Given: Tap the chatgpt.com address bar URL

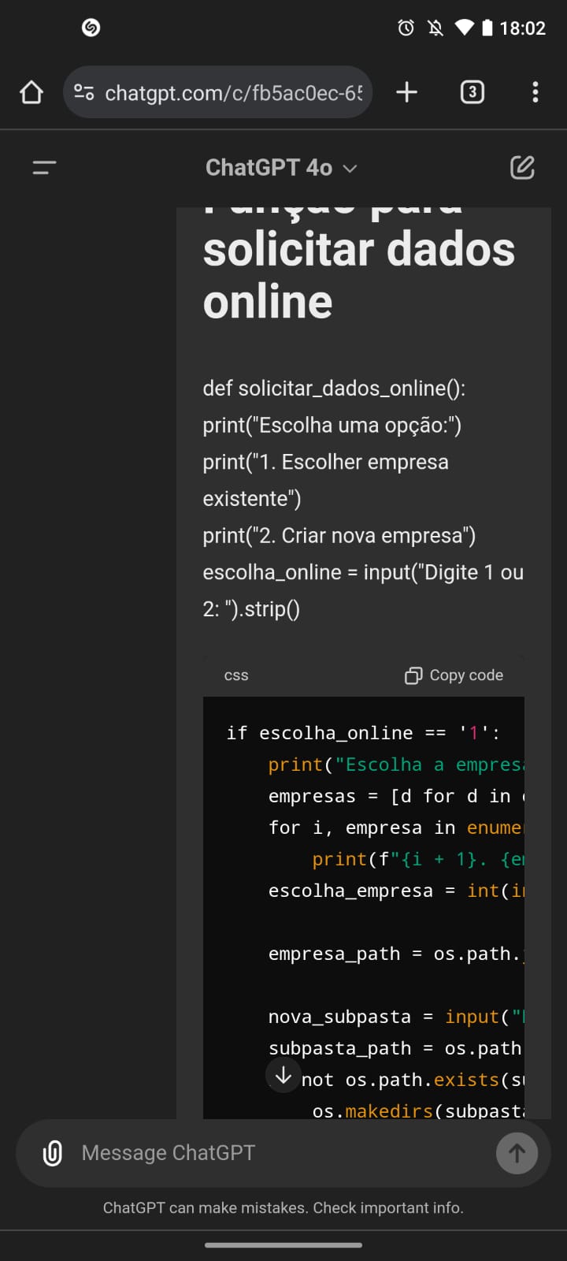Looking at the screenshot, I should [234, 93].
